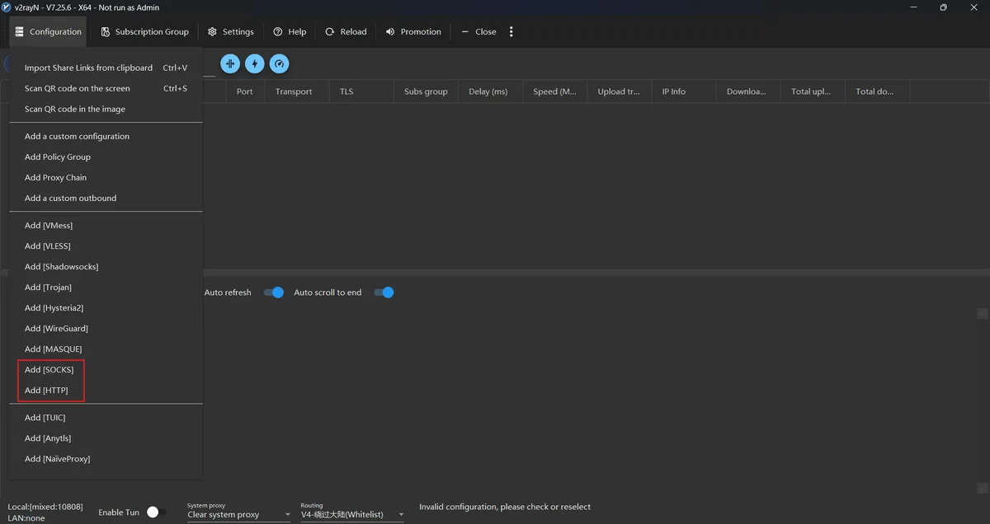Click the Close toolbar item with dash icon
The image size is (990, 524).
click(478, 31)
